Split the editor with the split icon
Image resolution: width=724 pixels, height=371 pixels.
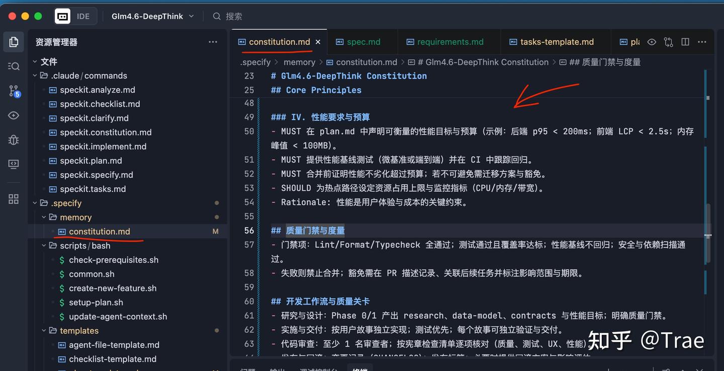685,42
